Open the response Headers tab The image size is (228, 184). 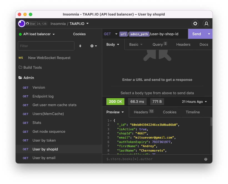(x=144, y=112)
